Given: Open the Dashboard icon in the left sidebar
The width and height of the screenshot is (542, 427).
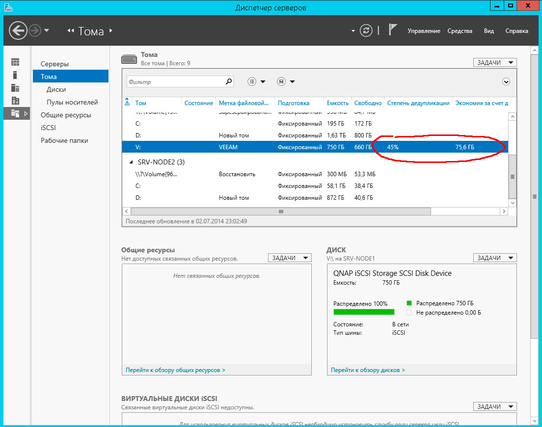Looking at the screenshot, I should 15,62.
